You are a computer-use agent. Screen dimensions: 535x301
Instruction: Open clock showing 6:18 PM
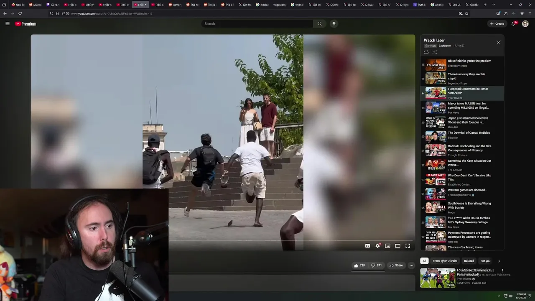tap(521, 296)
